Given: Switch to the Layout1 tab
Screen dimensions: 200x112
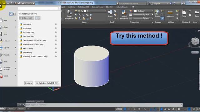Looking at the screenshot, I should (x=11, y=108).
